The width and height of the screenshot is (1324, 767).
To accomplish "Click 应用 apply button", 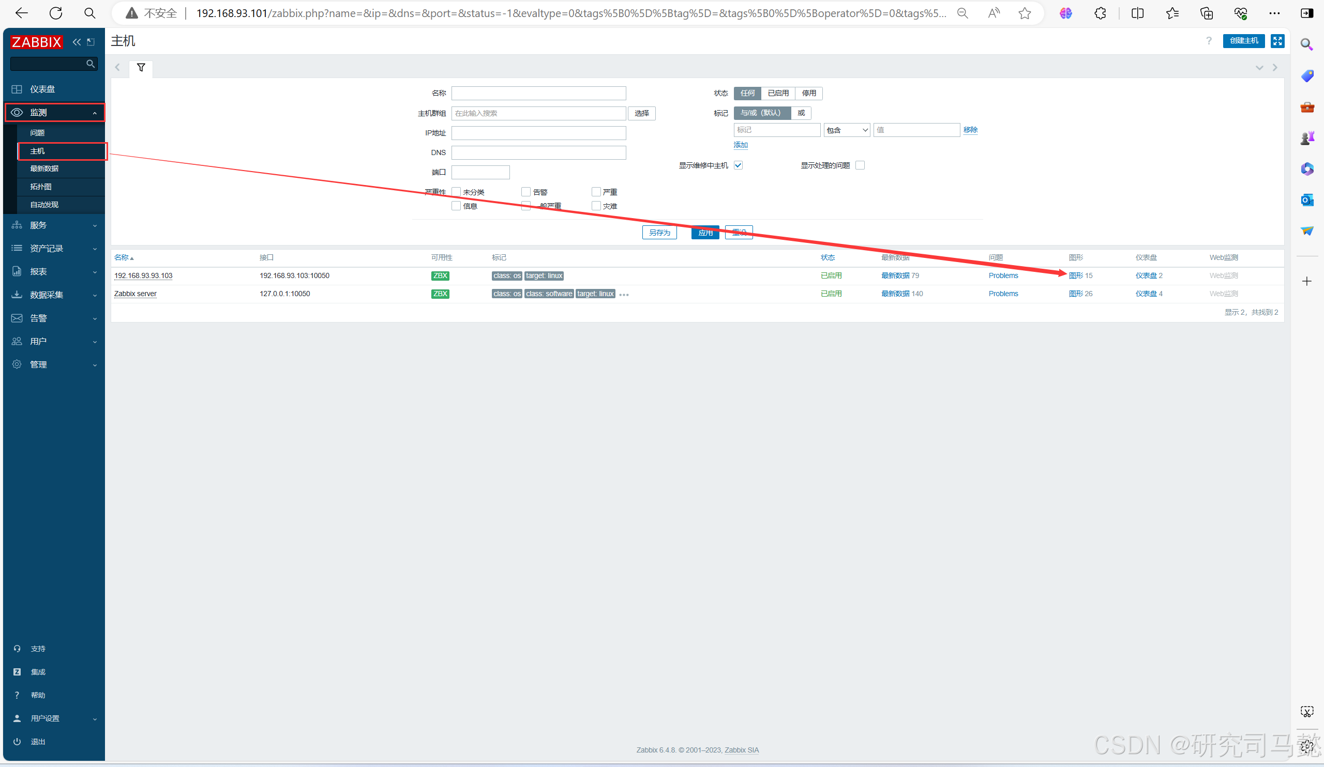I will 705,233.
